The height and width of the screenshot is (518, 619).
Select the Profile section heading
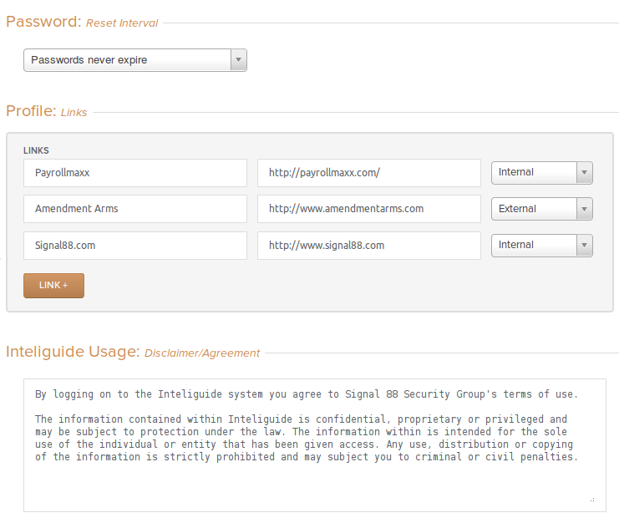click(31, 111)
